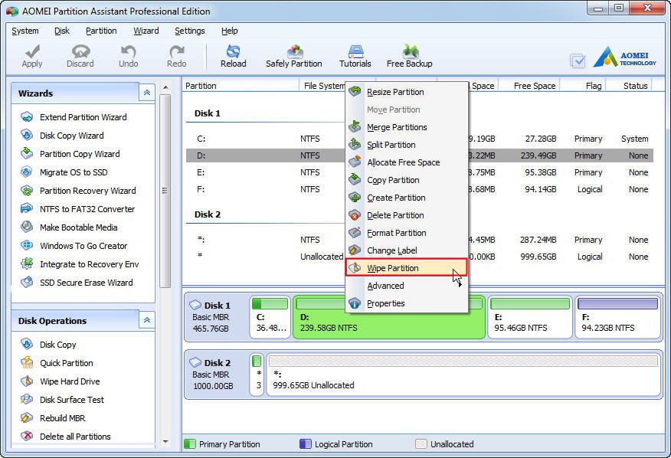671x458 pixels.
Task: Click the Make Bootable Media disc icon
Action: click(x=27, y=227)
